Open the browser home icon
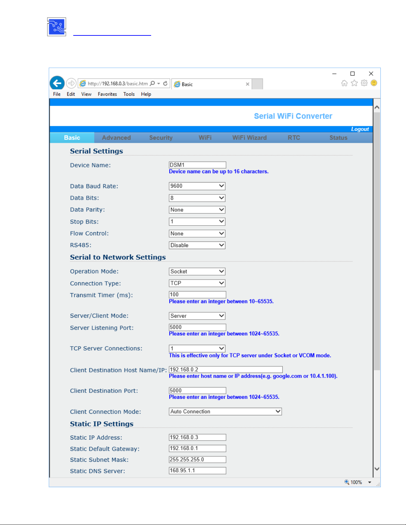 pyautogui.click(x=344, y=83)
